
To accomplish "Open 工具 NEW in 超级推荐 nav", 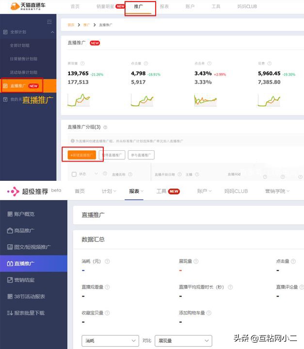I will [x=168, y=191].
